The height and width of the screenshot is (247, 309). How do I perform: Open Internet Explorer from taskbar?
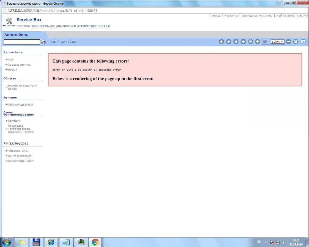tap(51, 242)
